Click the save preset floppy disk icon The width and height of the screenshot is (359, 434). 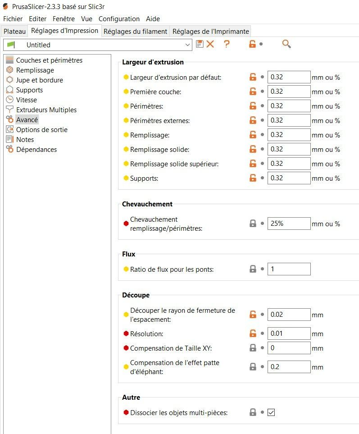point(200,44)
